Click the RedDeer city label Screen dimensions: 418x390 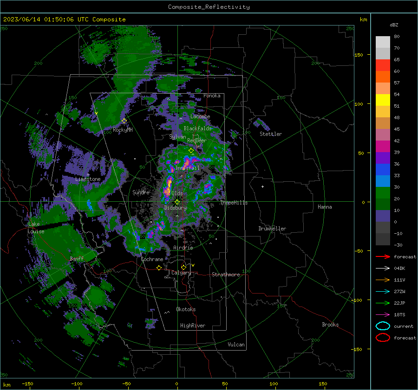pyautogui.click(x=197, y=141)
